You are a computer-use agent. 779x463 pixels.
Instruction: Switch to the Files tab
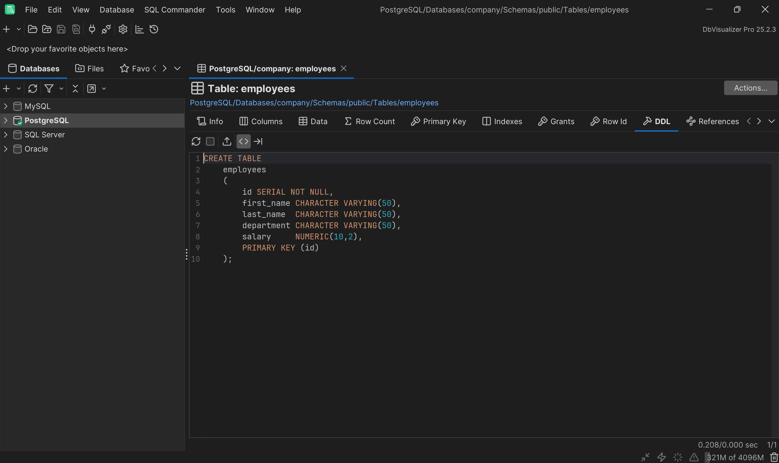pyautogui.click(x=90, y=69)
